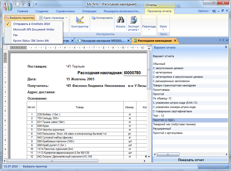Switch to Расходная накладная №I0000 document tab

(x=103, y=41)
